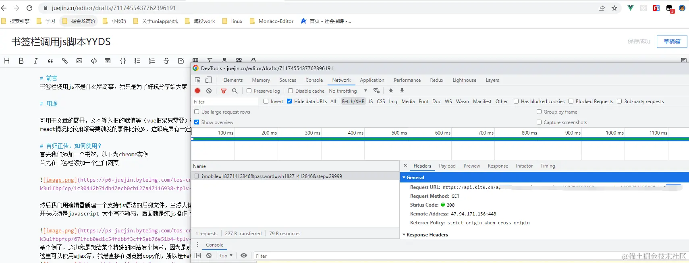Export HAR file download arrow

(402, 91)
